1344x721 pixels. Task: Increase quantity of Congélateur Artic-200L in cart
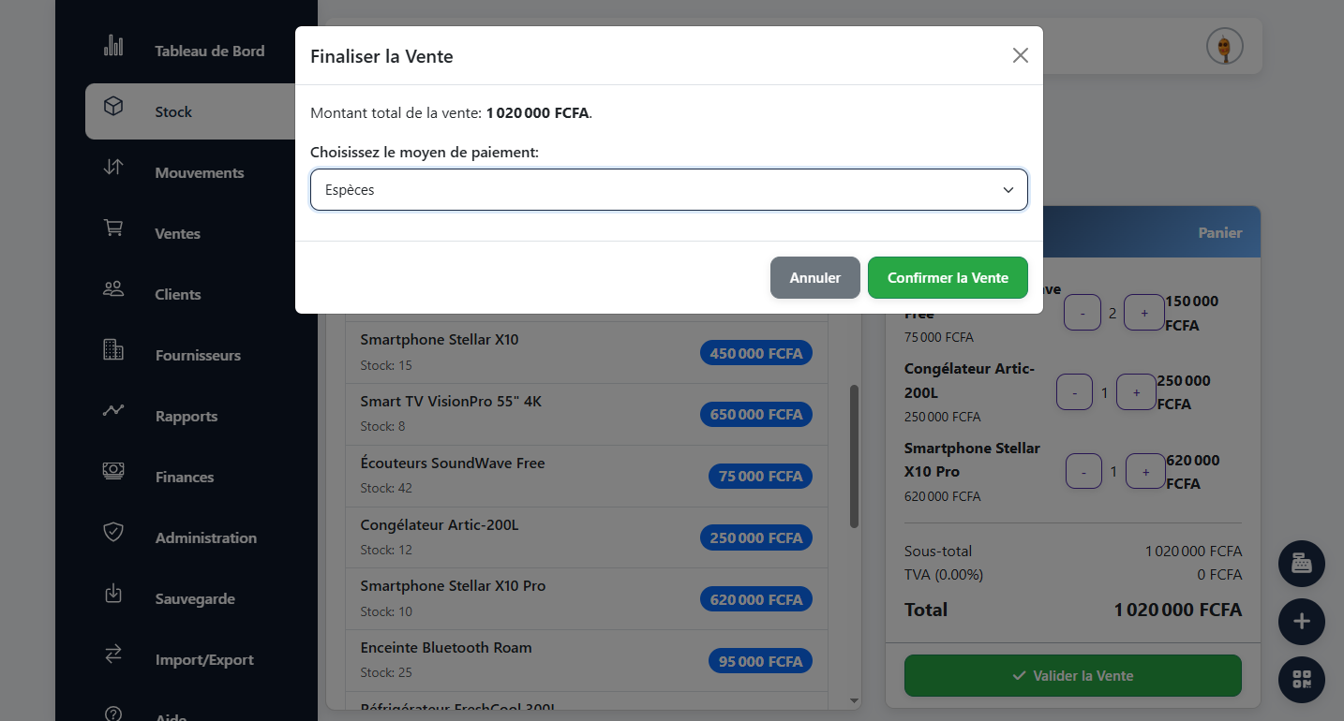[1136, 392]
